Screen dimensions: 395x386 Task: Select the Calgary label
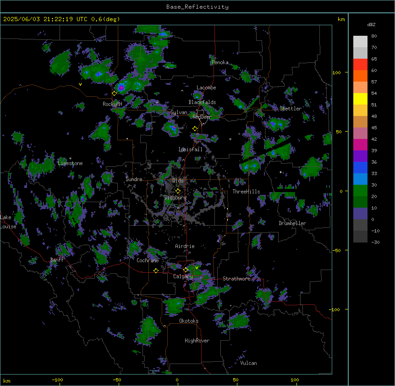(183, 276)
